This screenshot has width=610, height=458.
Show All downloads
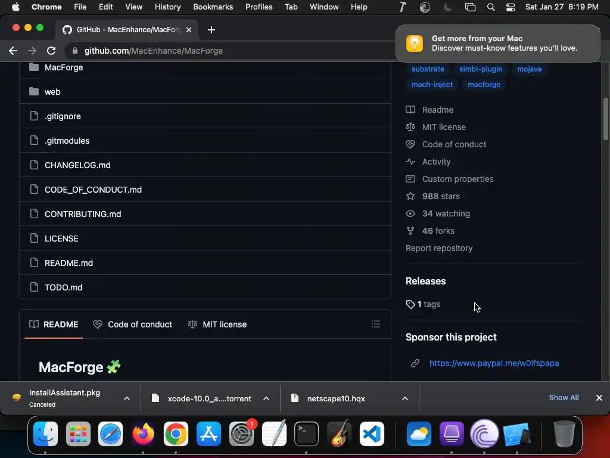564,398
